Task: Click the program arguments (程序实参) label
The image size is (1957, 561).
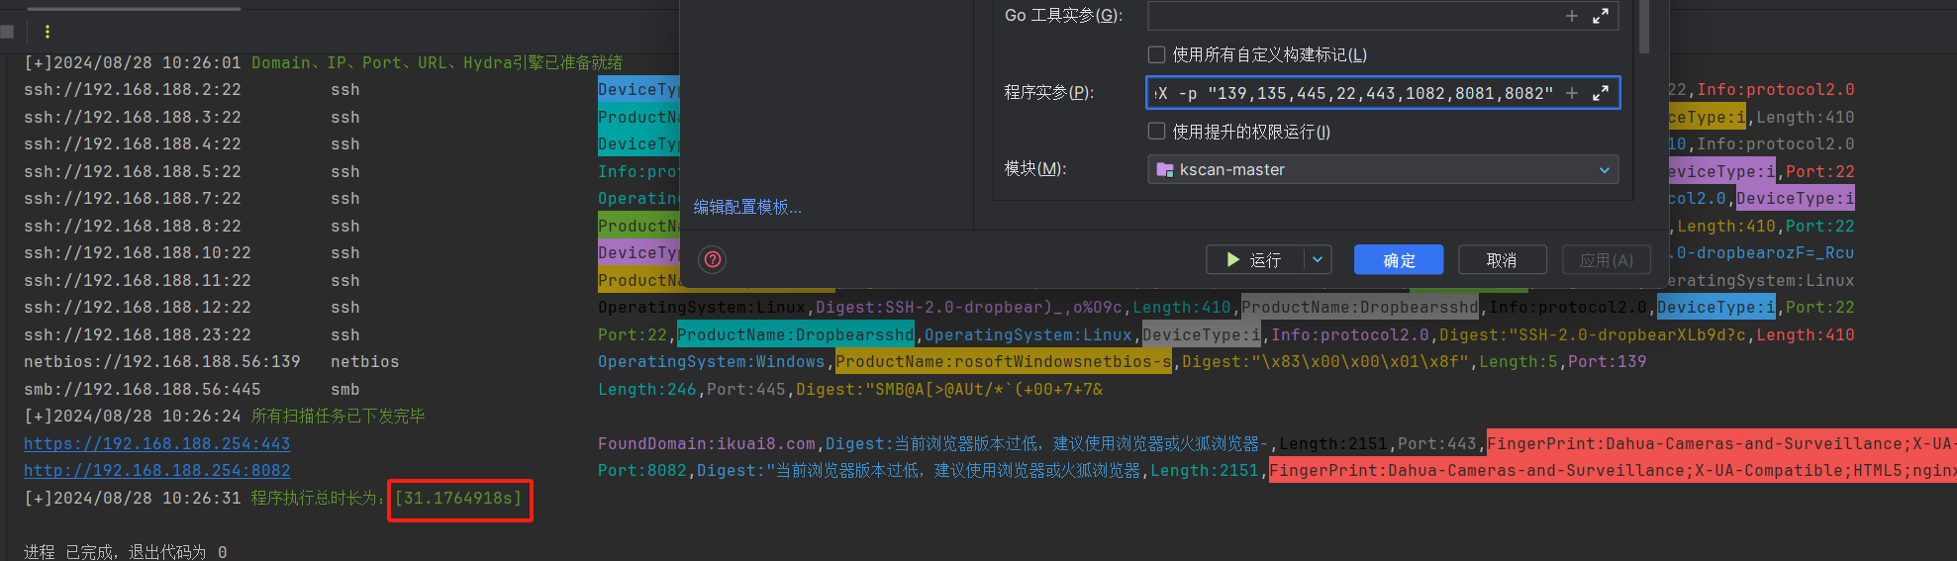Action: (x=1049, y=92)
